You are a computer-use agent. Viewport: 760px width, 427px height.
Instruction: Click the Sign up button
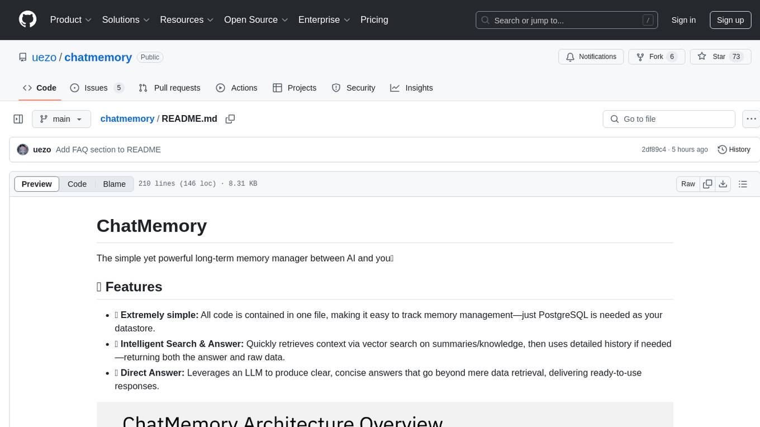coord(730,20)
